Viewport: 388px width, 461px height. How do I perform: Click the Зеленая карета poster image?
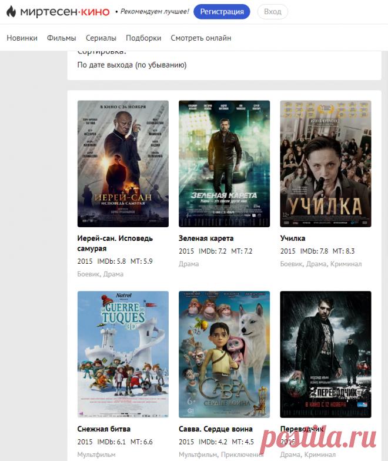(224, 164)
